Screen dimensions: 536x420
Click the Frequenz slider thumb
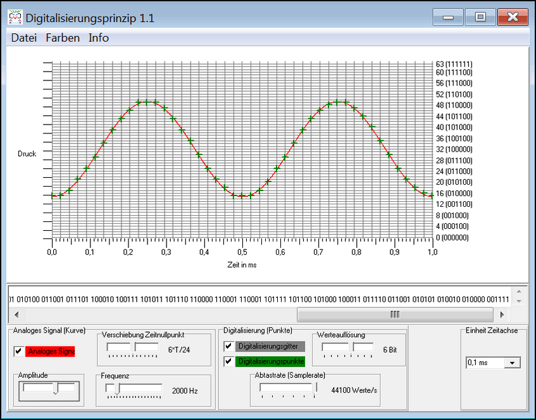coord(116,389)
